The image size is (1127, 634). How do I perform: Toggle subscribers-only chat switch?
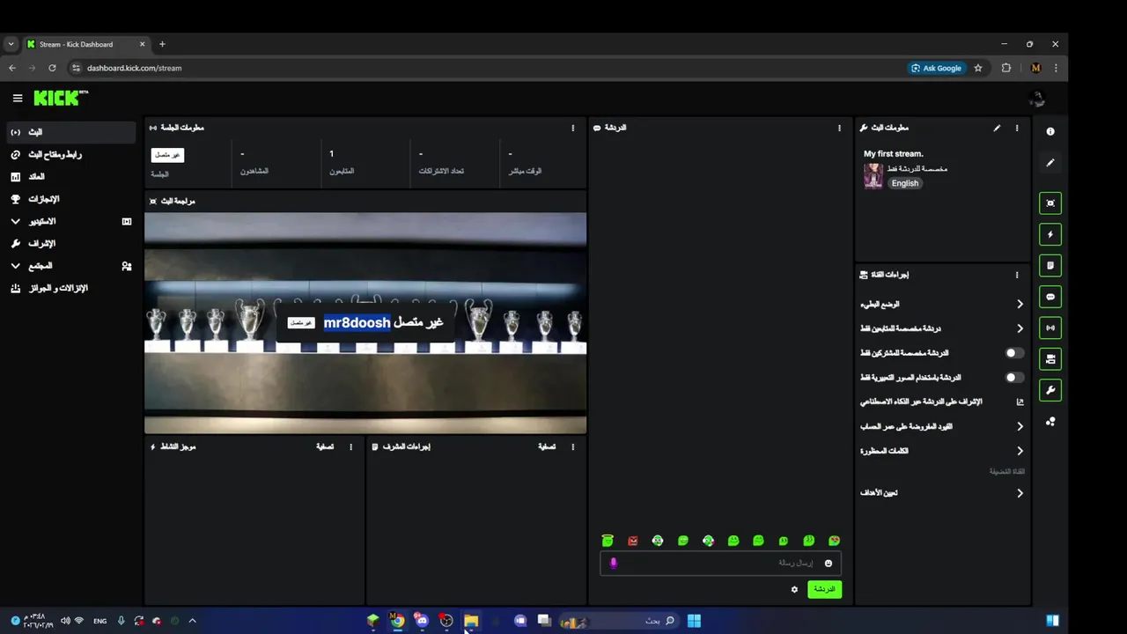pos(1014,353)
